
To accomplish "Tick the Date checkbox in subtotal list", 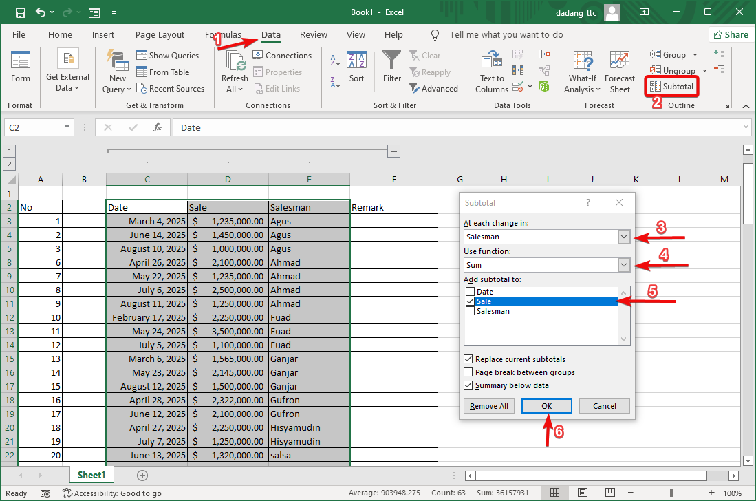I will (470, 292).
